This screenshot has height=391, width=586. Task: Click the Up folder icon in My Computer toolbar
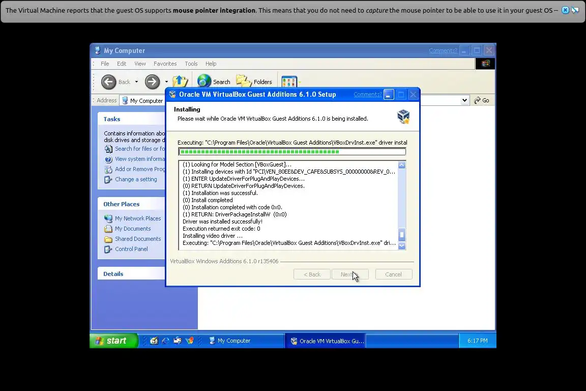(x=180, y=81)
